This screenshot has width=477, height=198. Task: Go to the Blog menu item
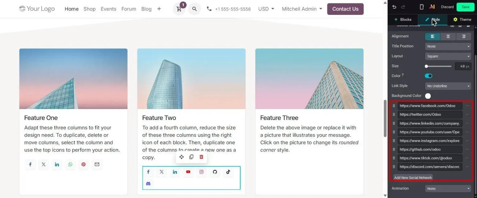[x=146, y=9]
